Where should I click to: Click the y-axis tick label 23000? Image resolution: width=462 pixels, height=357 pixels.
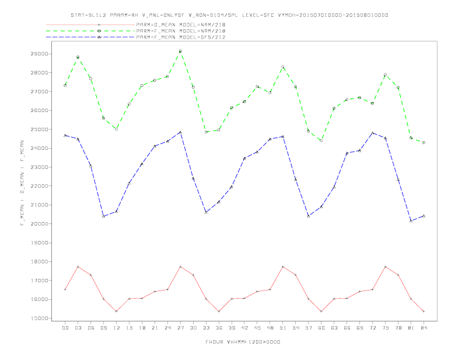40,167
